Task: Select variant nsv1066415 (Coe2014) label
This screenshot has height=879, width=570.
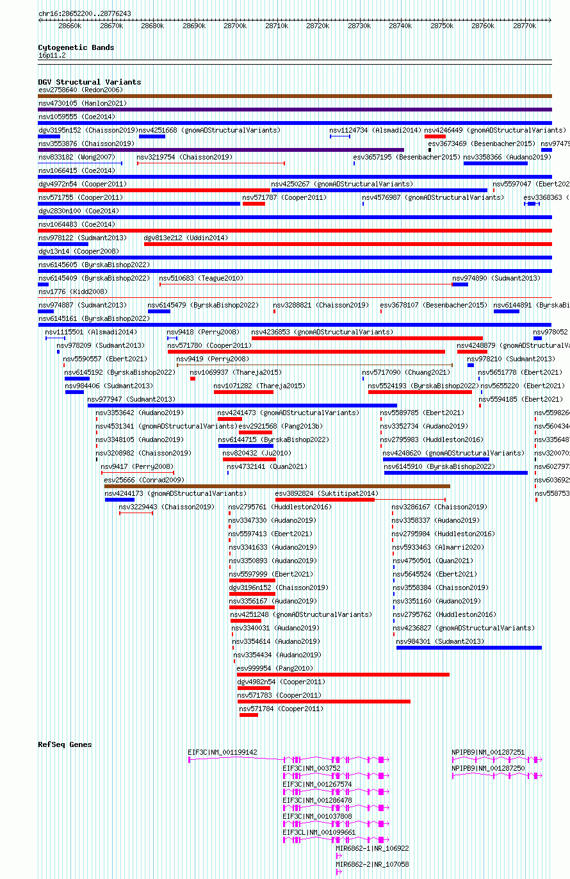Action: pyautogui.click(x=77, y=170)
